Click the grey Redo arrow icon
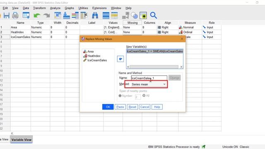Image resolution: width=265 pixels, height=149 pixels. (46, 16)
